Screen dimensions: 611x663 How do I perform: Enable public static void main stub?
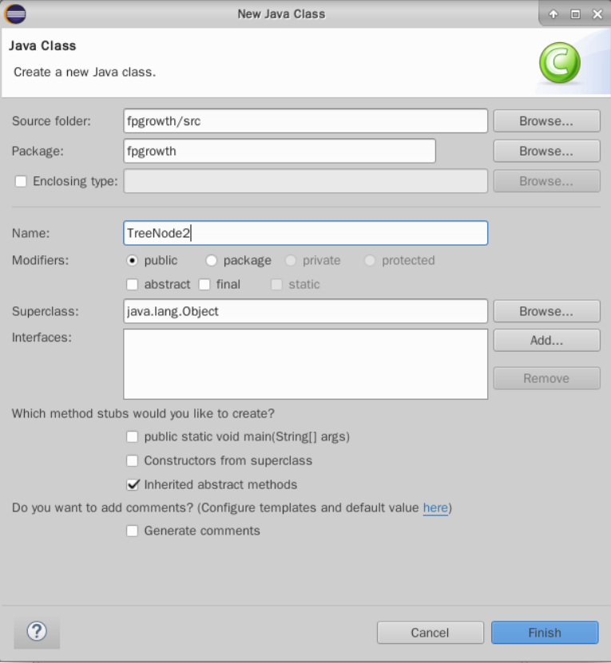pyautogui.click(x=133, y=437)
